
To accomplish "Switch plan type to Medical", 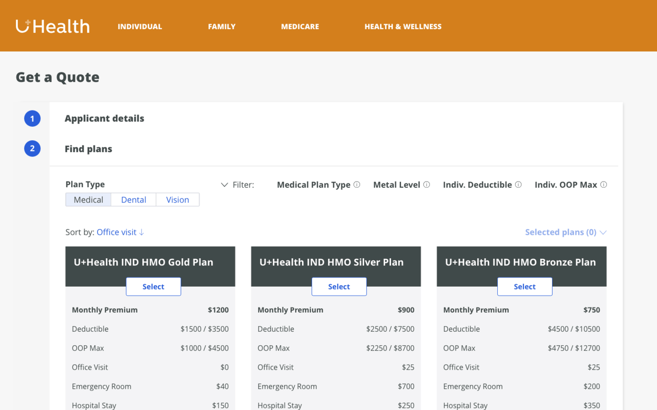I will [x=88, y=200].
